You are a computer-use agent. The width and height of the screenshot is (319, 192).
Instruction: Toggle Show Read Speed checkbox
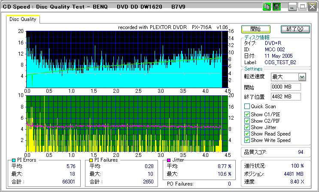247,133
